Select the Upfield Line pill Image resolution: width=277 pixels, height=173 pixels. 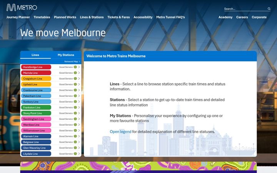point(36,84)
